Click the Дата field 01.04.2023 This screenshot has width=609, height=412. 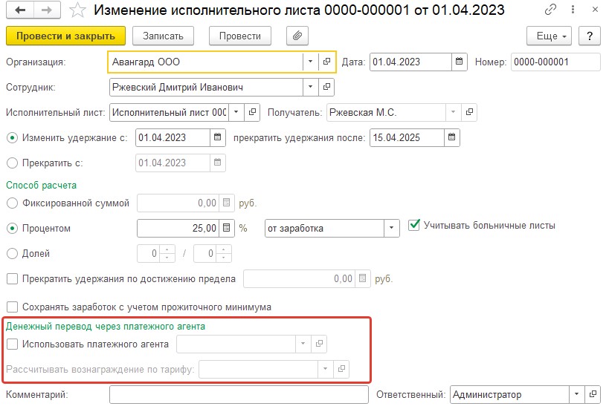pos(410,62)
